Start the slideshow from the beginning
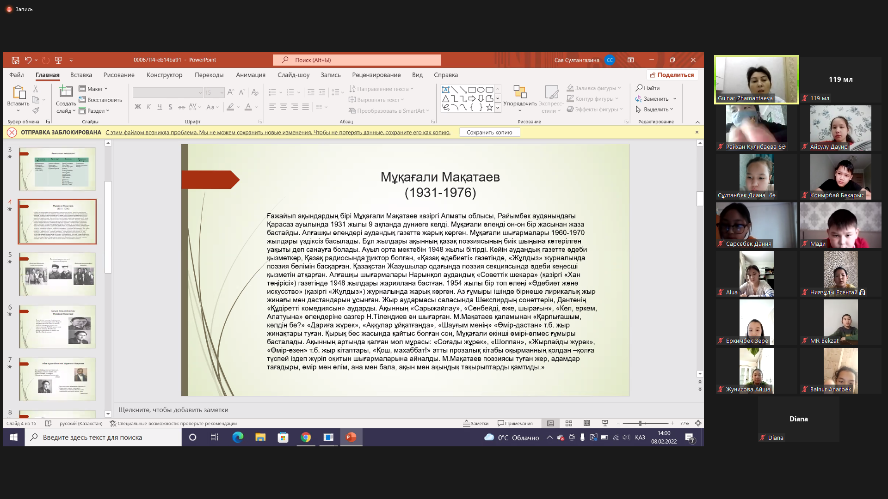The width and height of the screenshot is (888, 499). tap(58, 60)
